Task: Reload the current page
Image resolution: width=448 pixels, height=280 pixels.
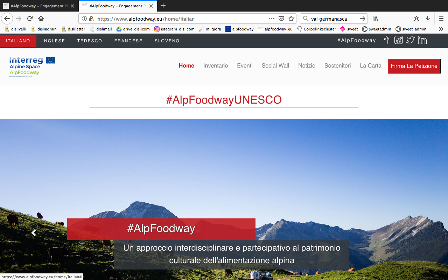Action: coord(30,19)
